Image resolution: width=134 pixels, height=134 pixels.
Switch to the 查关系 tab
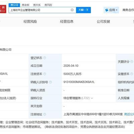[37, 5]
